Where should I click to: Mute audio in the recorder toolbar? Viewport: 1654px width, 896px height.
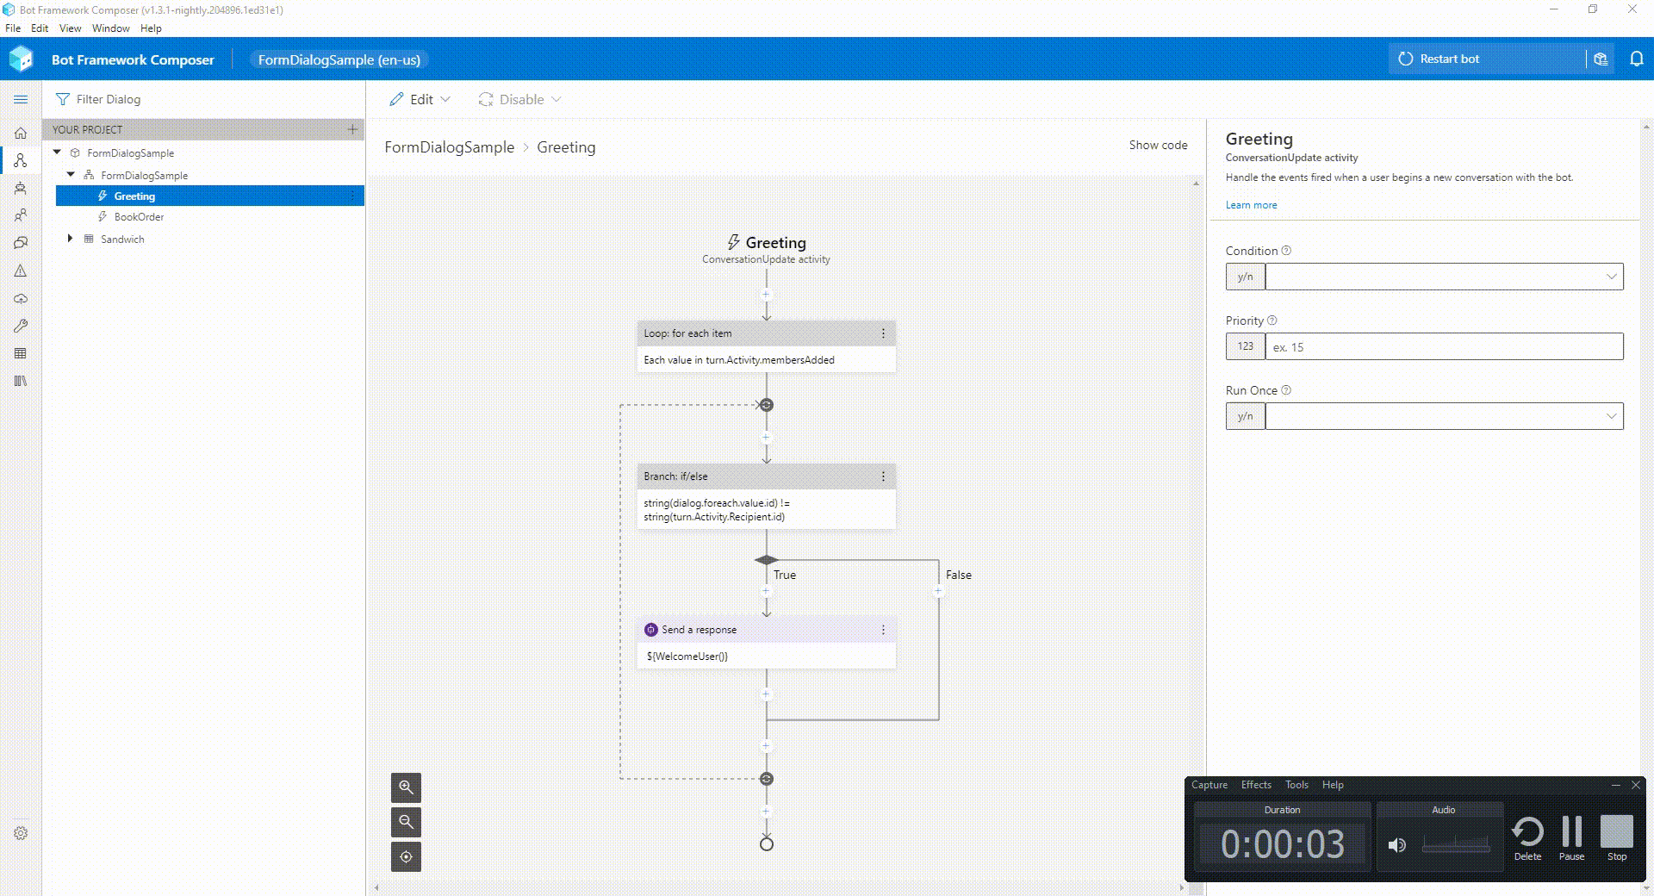point(1397,845)
